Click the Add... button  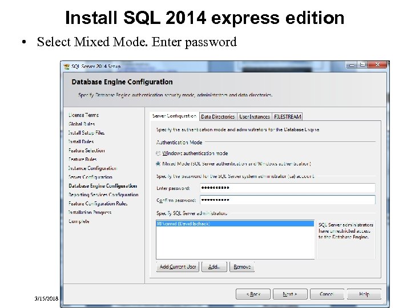(x=214, y=267)
